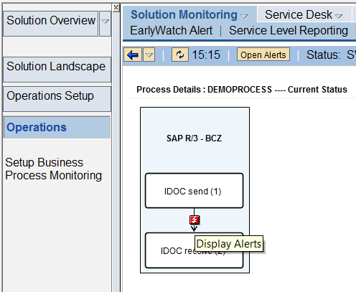Click the SAP R/3 - BCZ system label
The image size is (356, 292).
(x=194, y=138)
